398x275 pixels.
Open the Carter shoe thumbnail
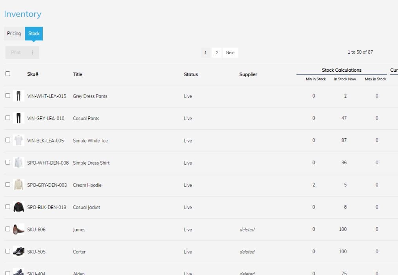point(18,251)
